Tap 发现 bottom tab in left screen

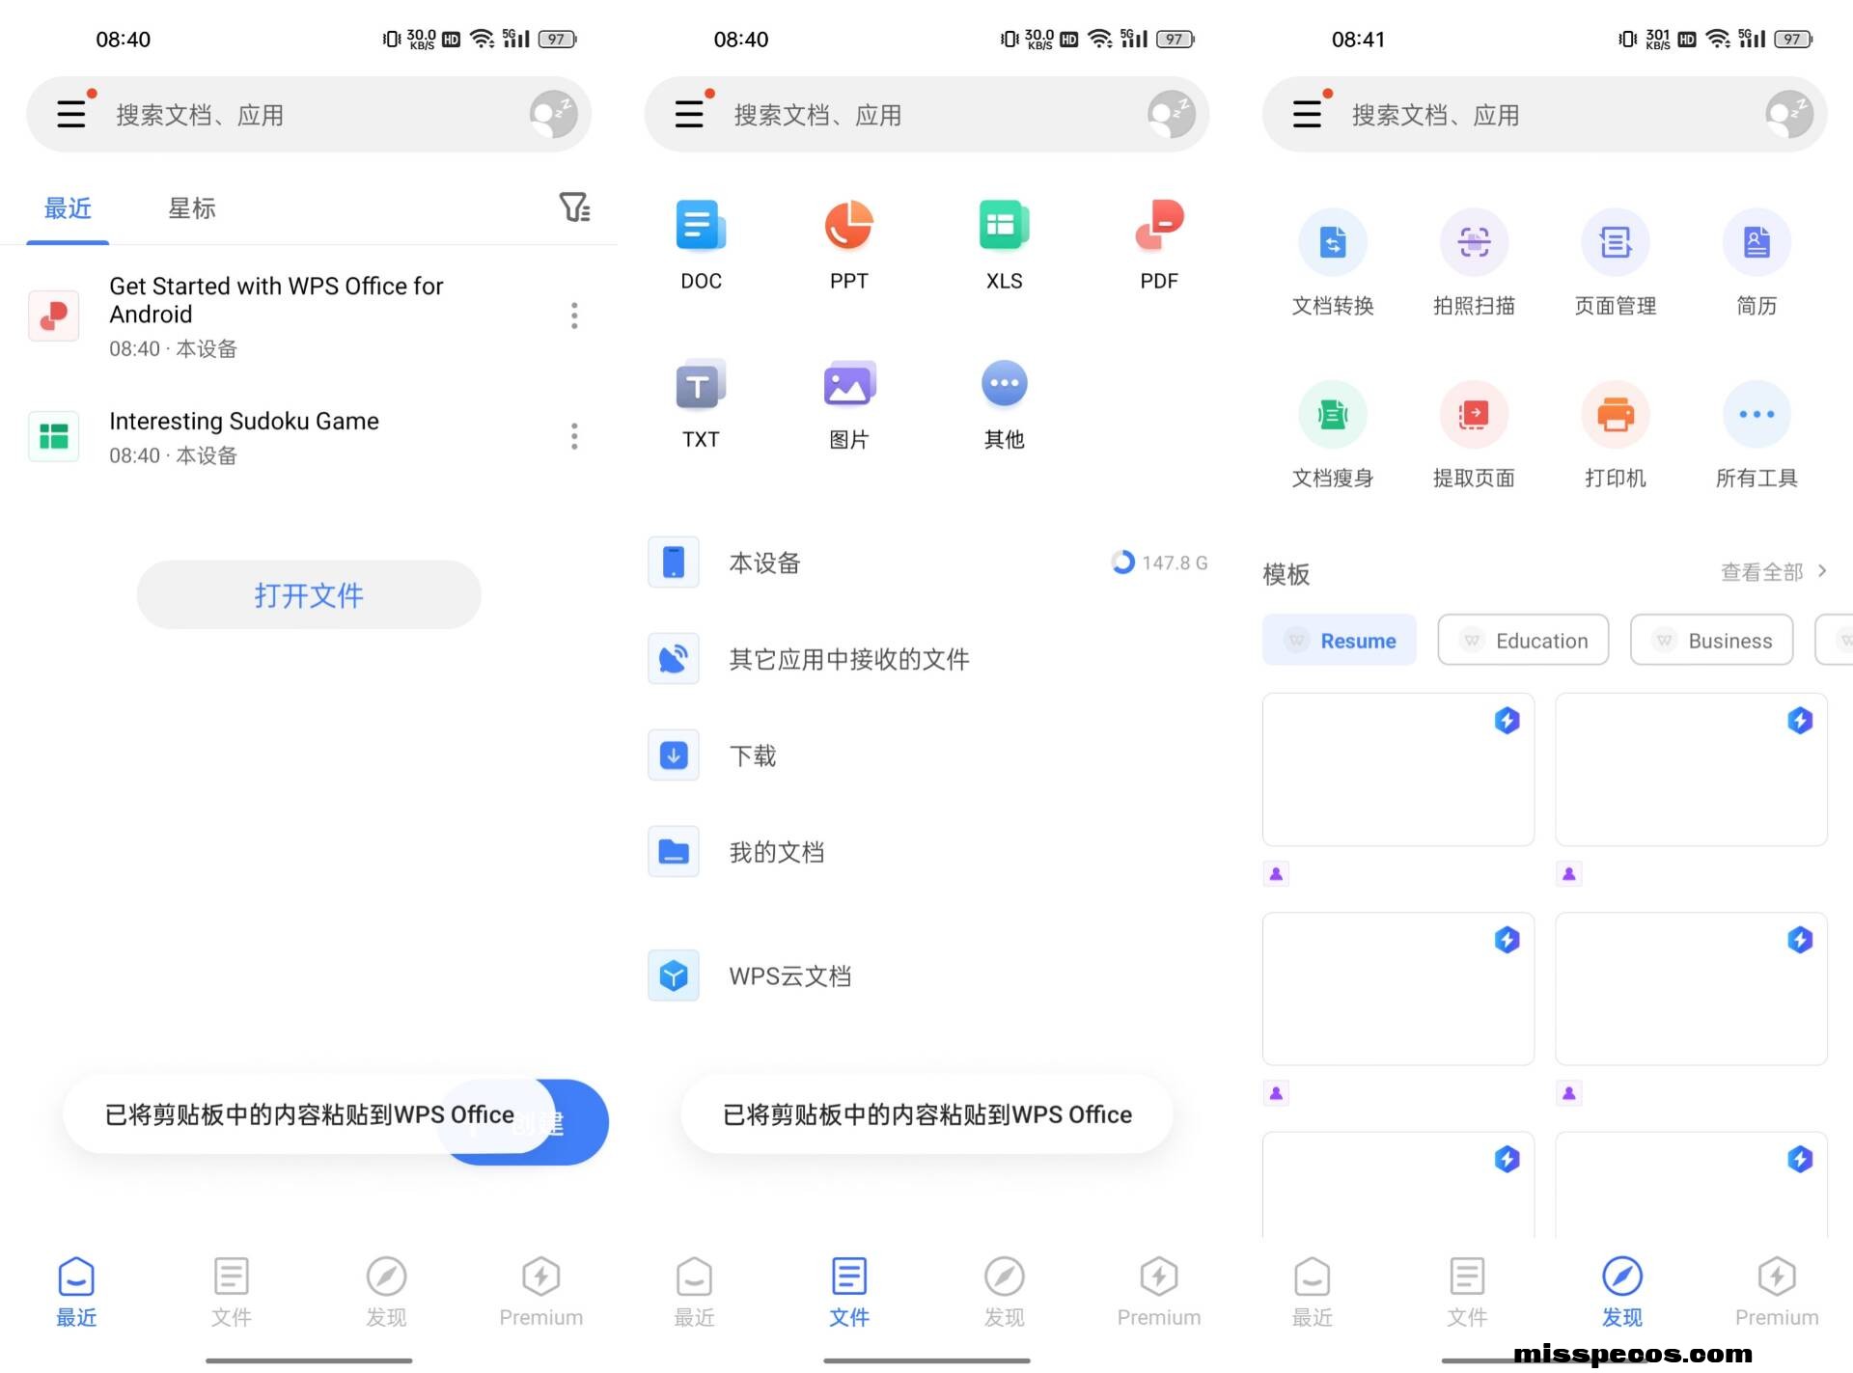(x=386, y=1291)
